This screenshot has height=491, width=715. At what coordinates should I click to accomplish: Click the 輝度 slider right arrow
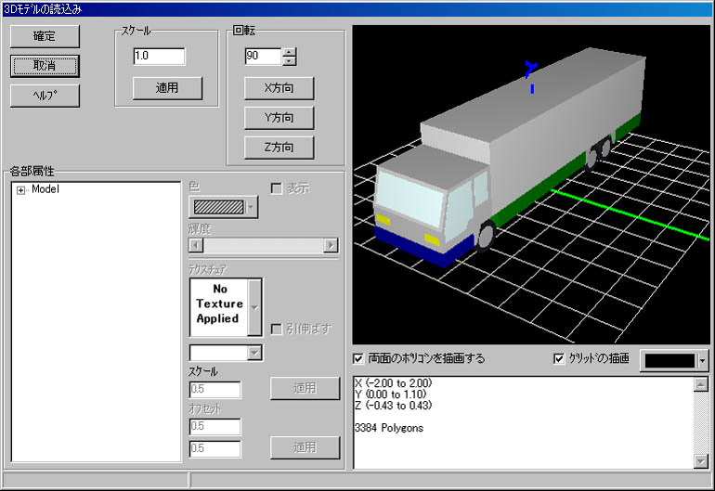click(x=331, y=245)
